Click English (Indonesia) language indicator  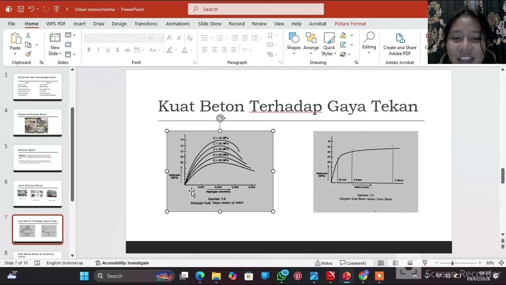pyautogui.click(x=64, y=263)
